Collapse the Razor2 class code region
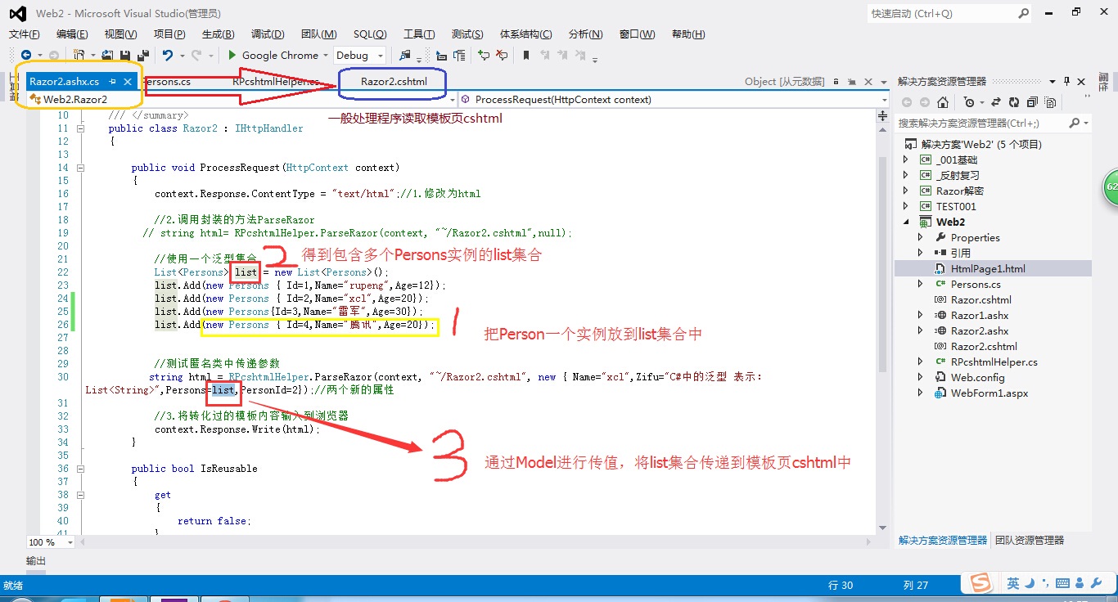The image size is (1118, 602). 81,128
